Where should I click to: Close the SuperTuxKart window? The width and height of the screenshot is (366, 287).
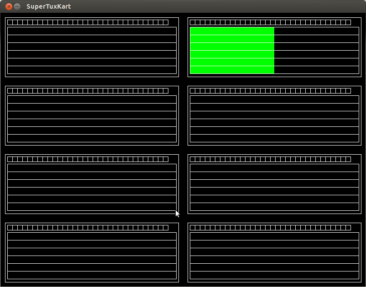click(x=8, y=6)
